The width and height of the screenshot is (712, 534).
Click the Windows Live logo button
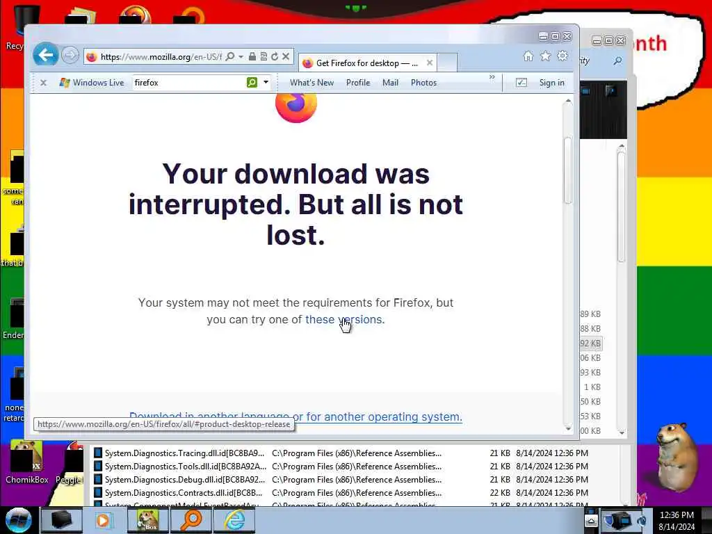click(92, 83)
